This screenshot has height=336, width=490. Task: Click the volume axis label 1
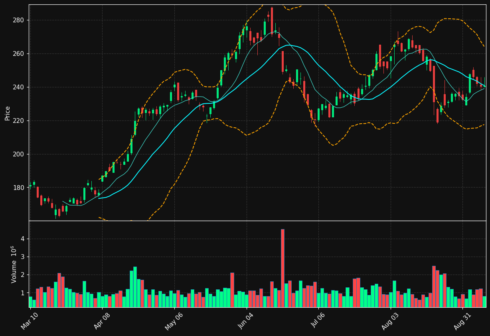[x=22, y=293]
